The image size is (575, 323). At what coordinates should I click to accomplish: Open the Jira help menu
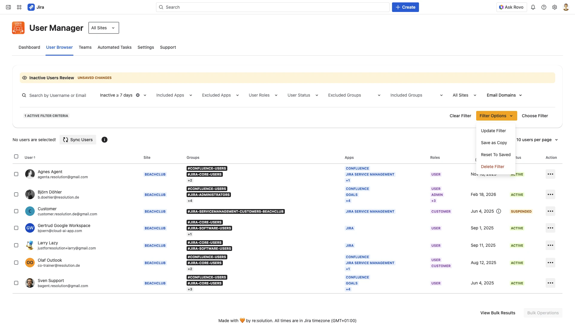click(x=544, y=7)
